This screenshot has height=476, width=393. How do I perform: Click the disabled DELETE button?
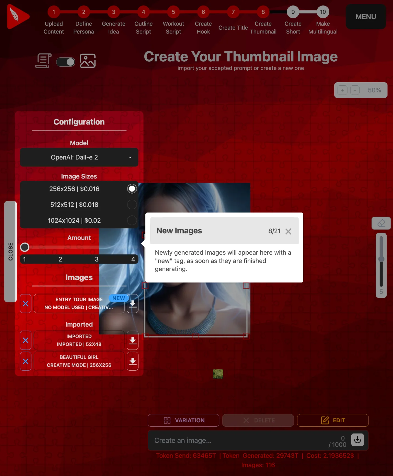pyautogui.click(x=258, y=420)
